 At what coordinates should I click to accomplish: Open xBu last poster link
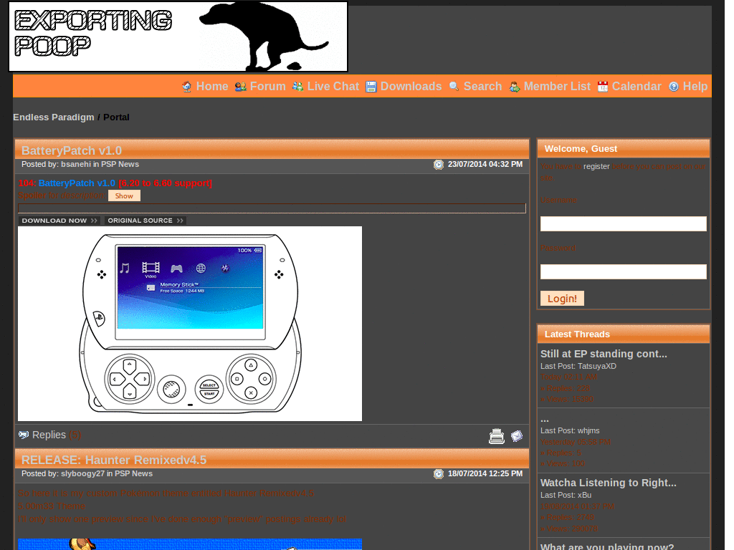585,496
